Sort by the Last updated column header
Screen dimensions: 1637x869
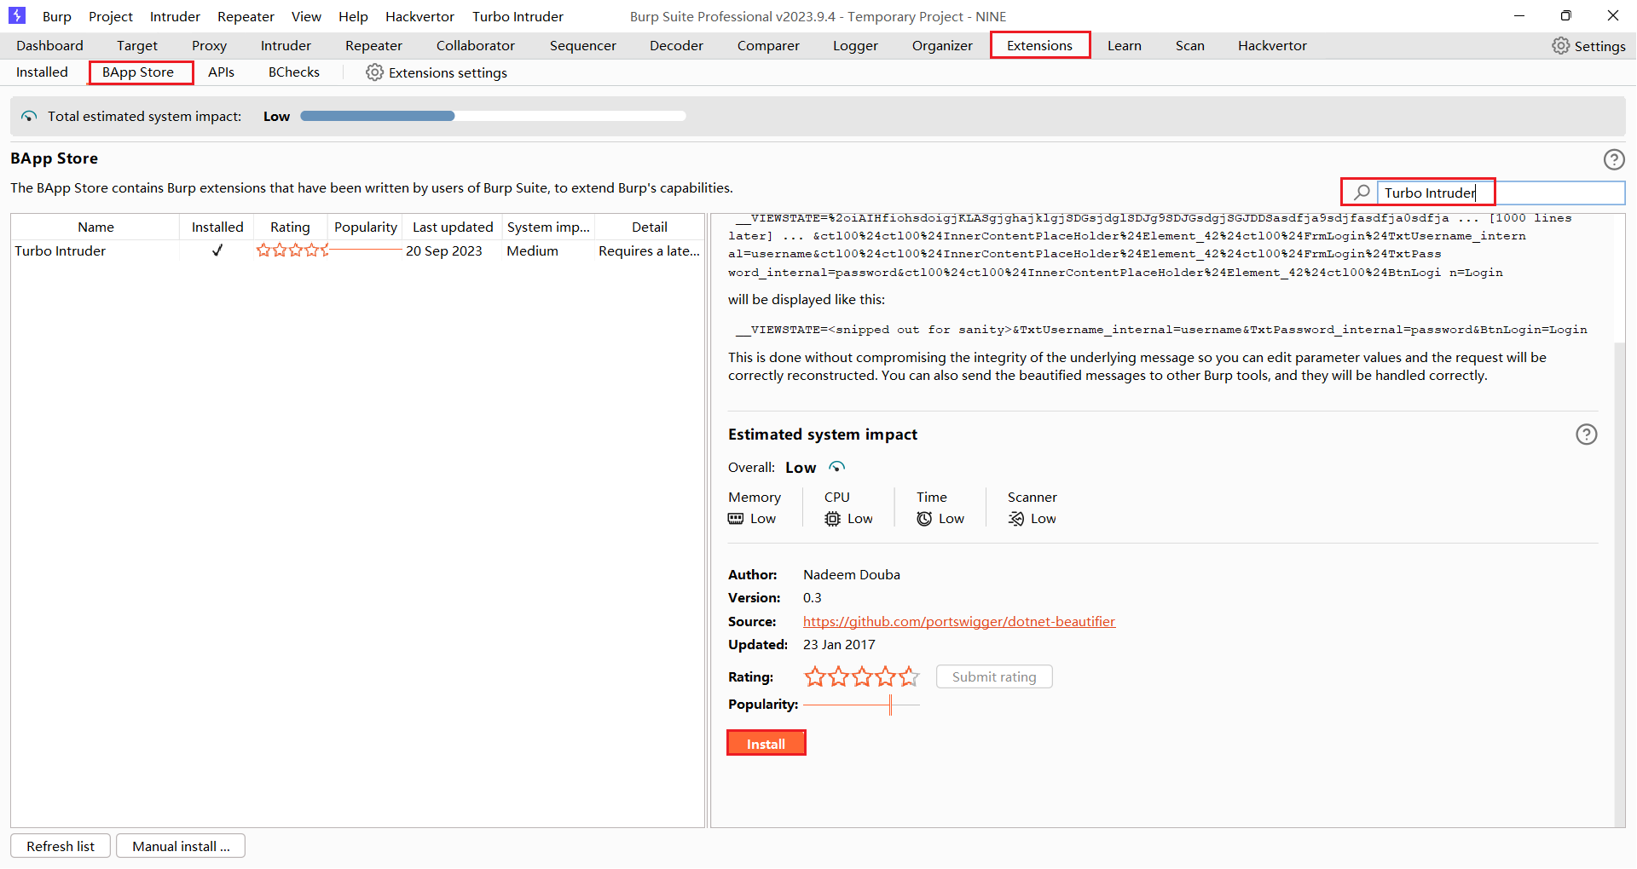pyautogui.click(x=453, y=227)
